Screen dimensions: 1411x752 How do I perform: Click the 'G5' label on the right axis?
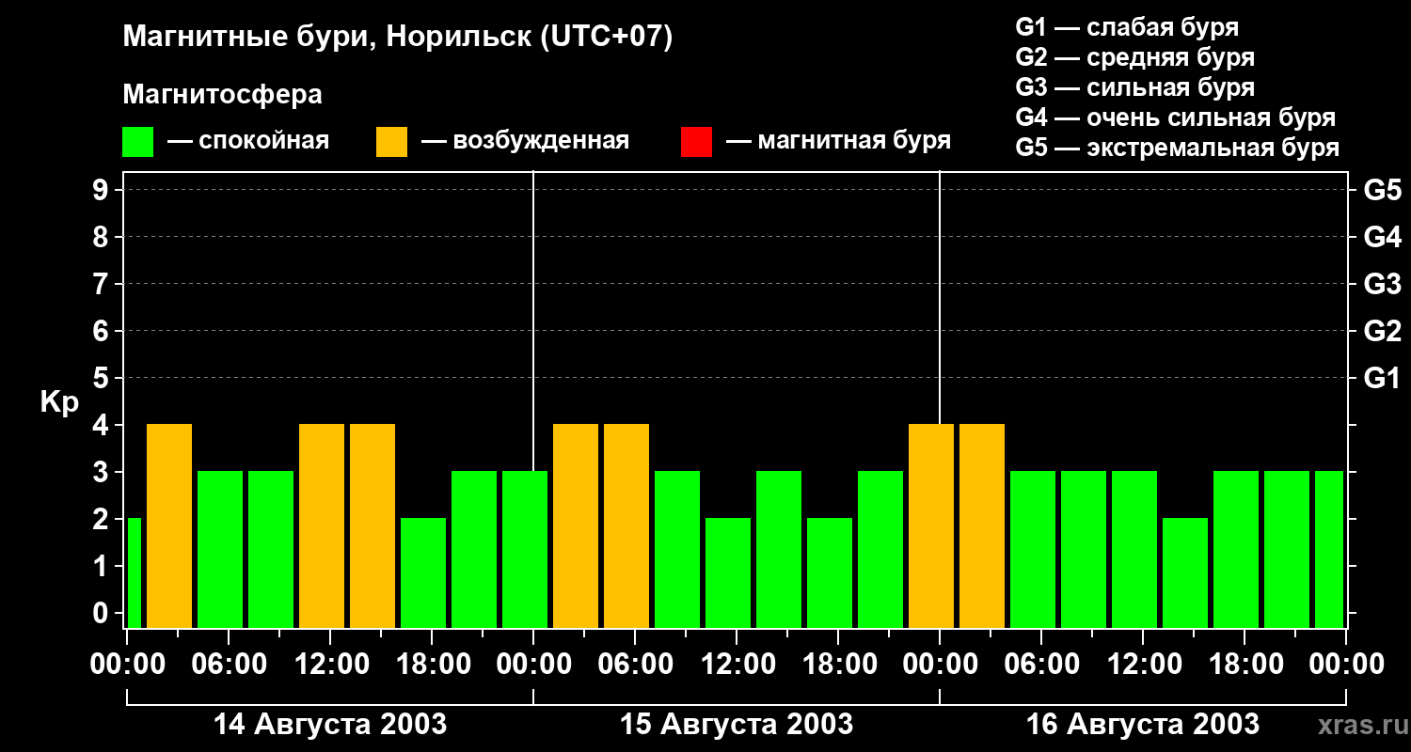[1382, 190]
